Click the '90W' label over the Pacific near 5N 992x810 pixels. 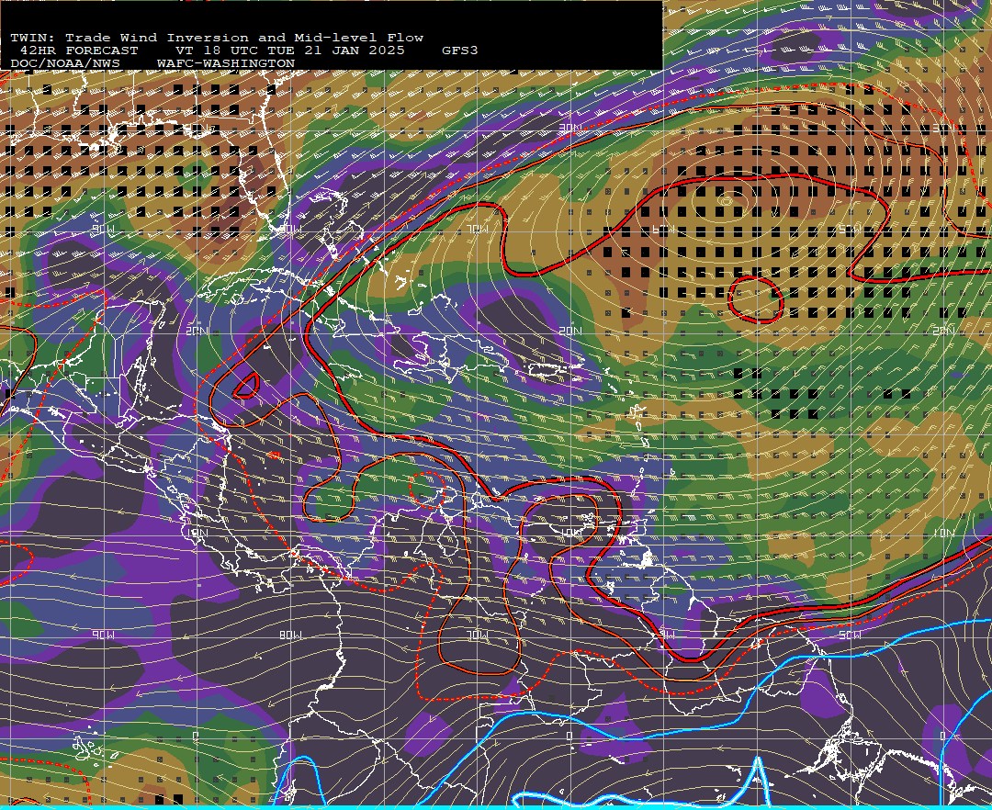point(104,635)
